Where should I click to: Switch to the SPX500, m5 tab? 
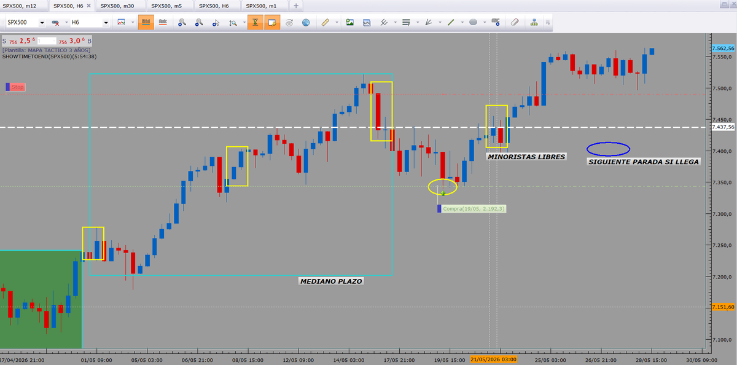169,6
